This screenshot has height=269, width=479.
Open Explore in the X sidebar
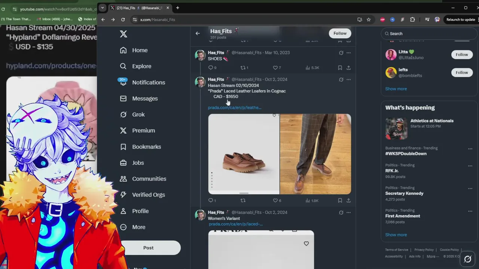pyautogui.click(x=135, y=67)
